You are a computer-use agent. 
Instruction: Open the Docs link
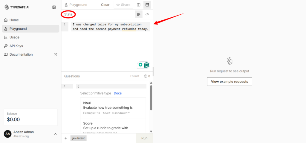118,93
